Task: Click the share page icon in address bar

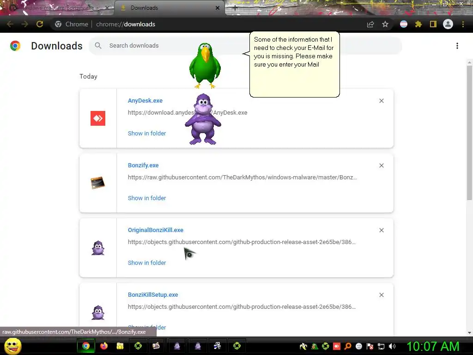Action: point(370,24)
